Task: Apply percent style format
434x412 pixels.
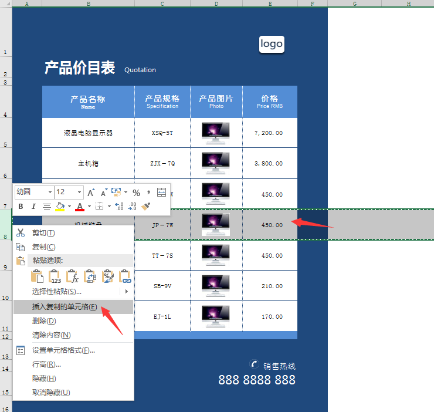Action: [x=136, y=193]
